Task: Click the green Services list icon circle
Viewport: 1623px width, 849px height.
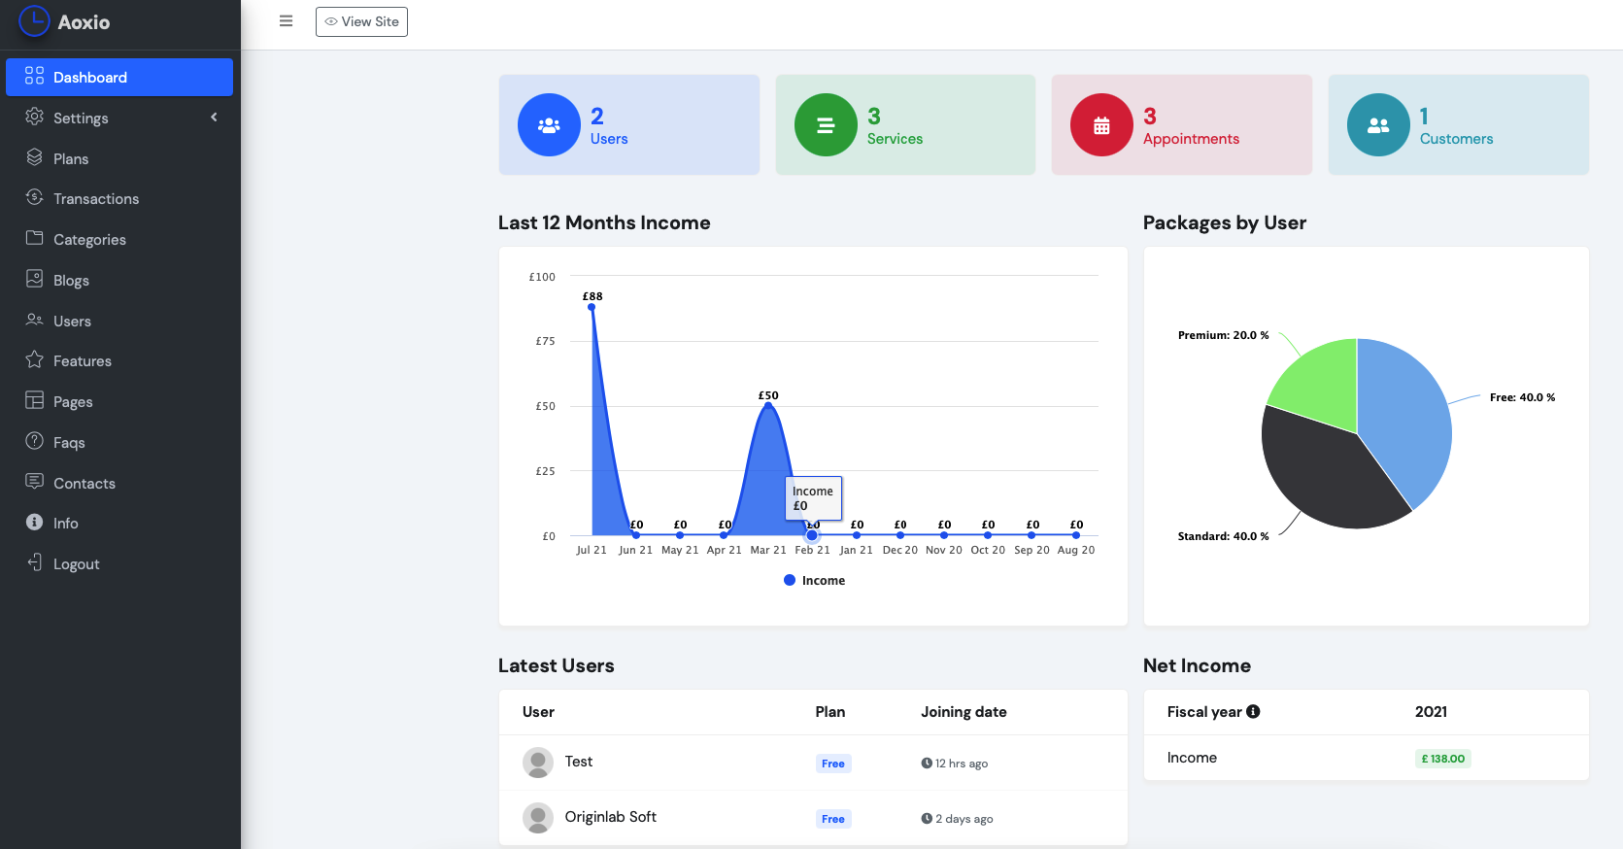Action: (x=826, y=125)
